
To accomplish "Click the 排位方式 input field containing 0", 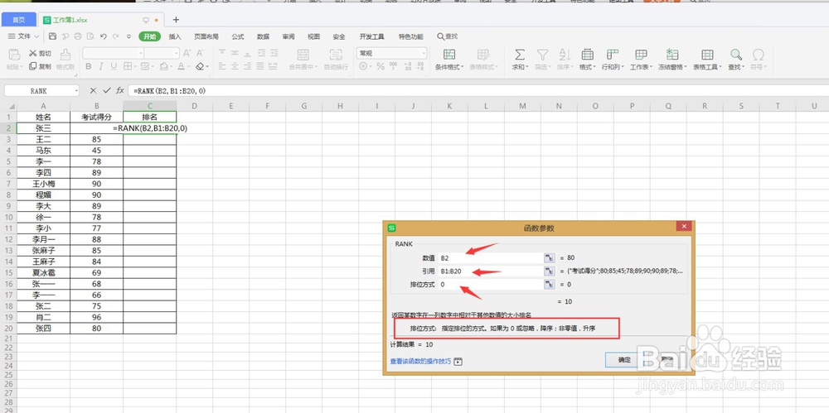I will (x=490, y=285).
